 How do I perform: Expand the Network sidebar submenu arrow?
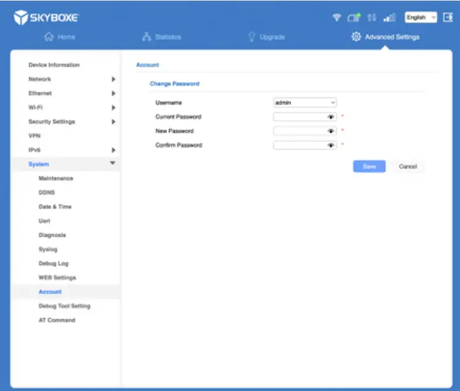(x=113, y=79)
